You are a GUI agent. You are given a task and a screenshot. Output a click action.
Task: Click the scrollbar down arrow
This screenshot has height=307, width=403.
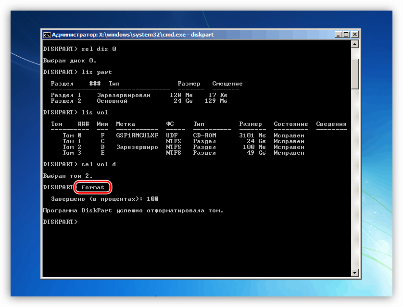[x=355, y=272]
